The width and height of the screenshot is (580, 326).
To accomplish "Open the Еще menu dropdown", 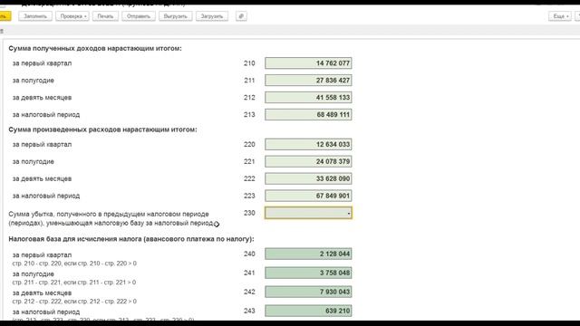I will (x=560, y=16).
